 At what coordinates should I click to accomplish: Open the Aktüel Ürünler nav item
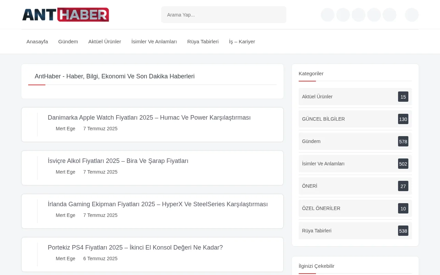tap(104, 41)
